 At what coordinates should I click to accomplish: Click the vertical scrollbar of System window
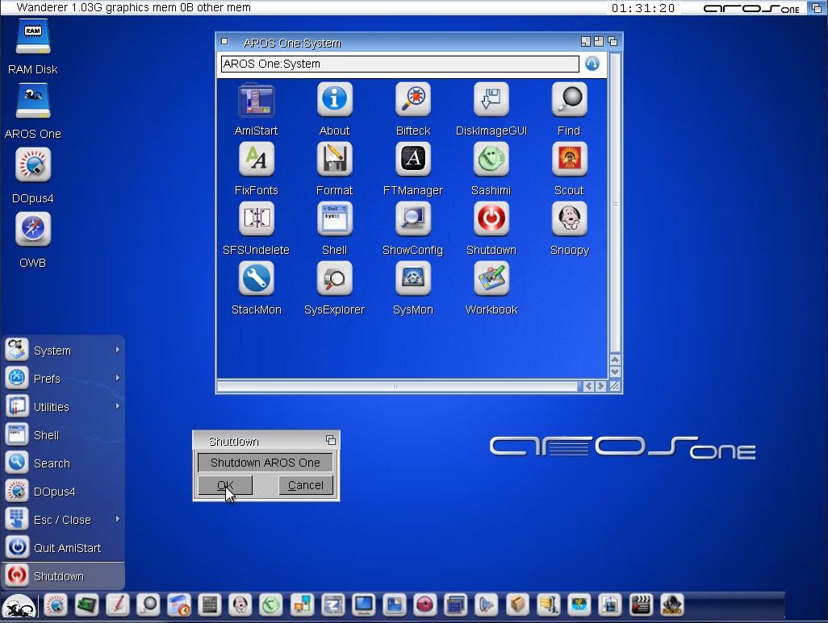pos(615,201)
